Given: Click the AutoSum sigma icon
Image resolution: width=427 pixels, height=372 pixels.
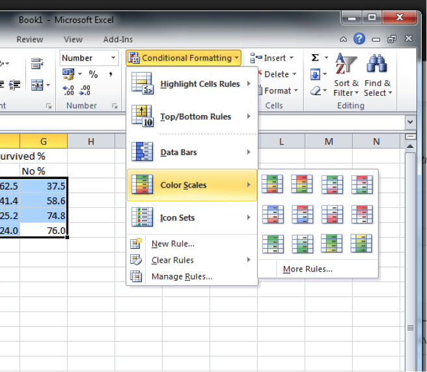Looking at the screenshot, I should click(316, 58).
